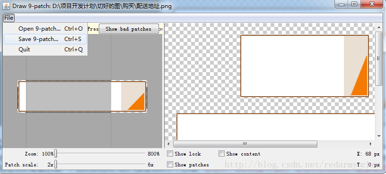Click the 800% zoom label
This screenshot has height=174, width=386.
click(x=154, y=154)
